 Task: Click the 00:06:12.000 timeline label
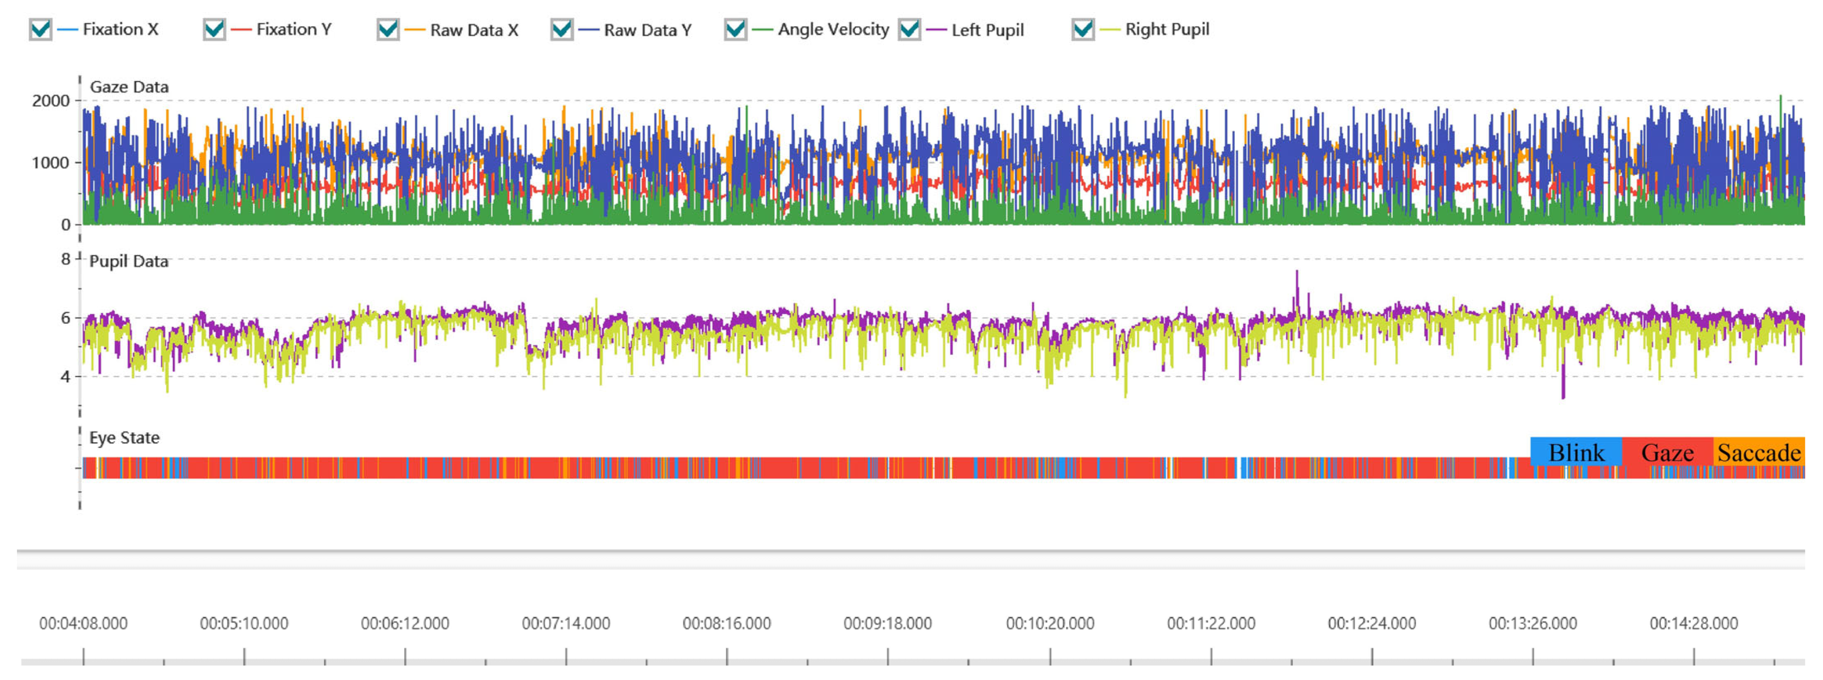pos(405,623)
